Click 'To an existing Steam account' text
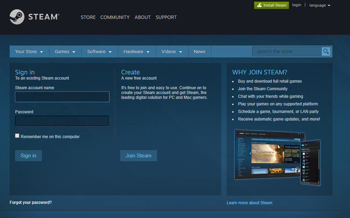 pyautogui.click(x=42, y=78)
